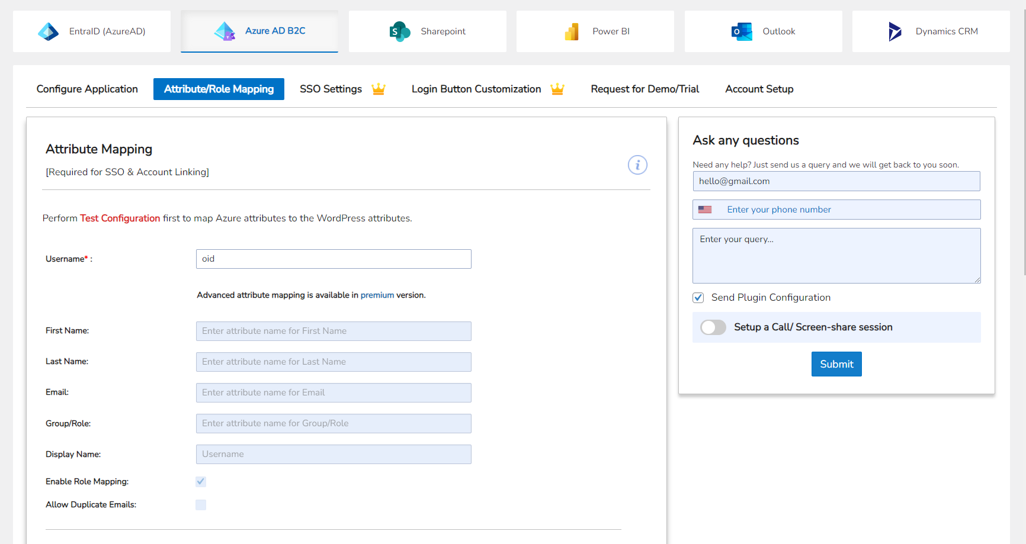
Task: Enable the Setup a Call/Screen-share session toggle
Action: 713,327
